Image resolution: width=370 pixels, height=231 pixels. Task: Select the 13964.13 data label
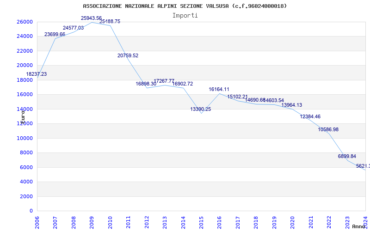point(292,105)
